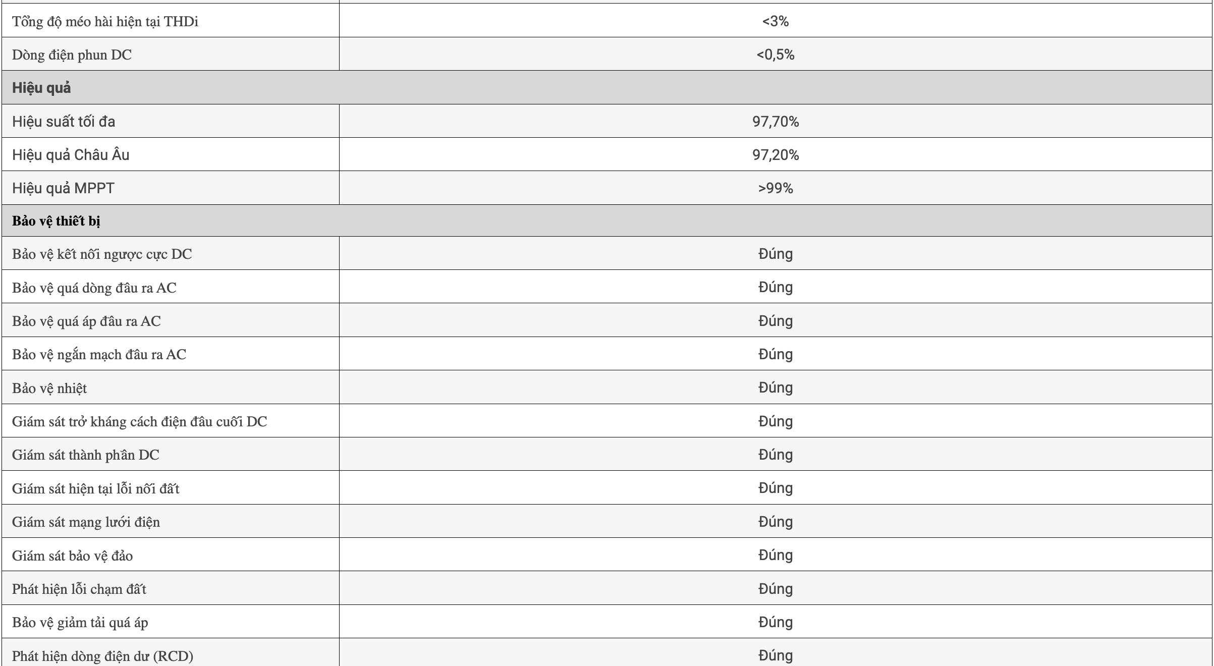Select 'Dòng điện phun DC' label
Image resolution: width=1214 pixels, height=666 pixels.
click(72, 54)
